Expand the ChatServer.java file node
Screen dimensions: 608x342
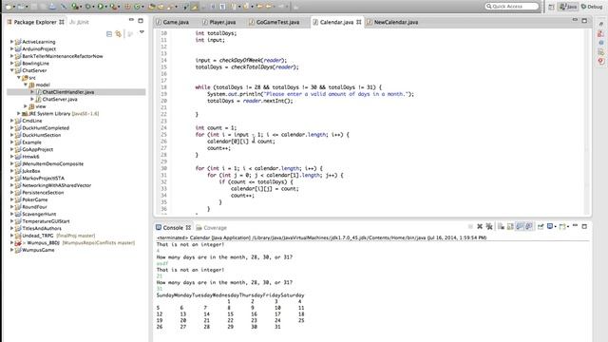tap(33, 99)
